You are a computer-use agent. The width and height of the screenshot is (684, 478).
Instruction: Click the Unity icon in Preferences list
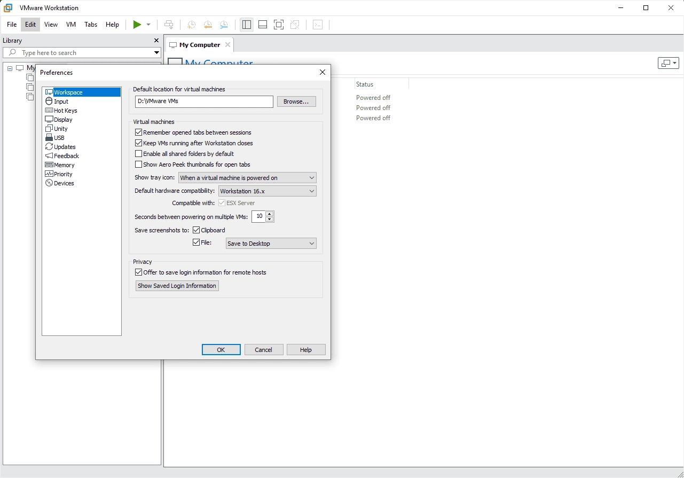pos(49,129)
